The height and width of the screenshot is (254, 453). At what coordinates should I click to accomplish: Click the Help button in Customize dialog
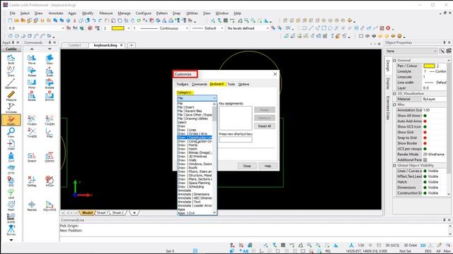pos(268,167)
